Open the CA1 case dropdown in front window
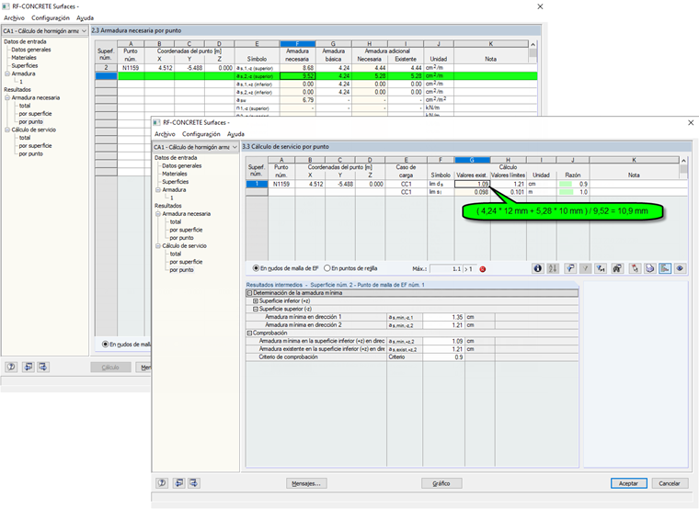Screen dimensions: 699x509 tap(235, 147)
